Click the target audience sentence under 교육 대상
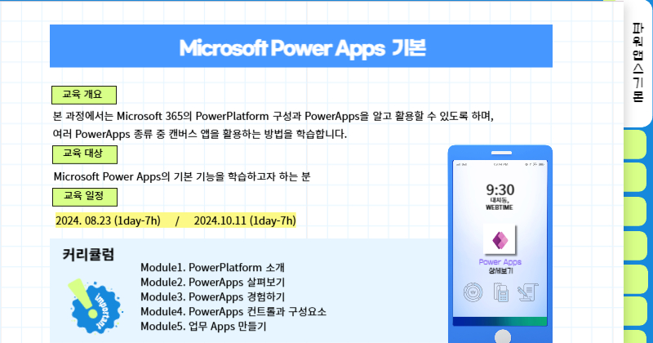 [182, 176]
